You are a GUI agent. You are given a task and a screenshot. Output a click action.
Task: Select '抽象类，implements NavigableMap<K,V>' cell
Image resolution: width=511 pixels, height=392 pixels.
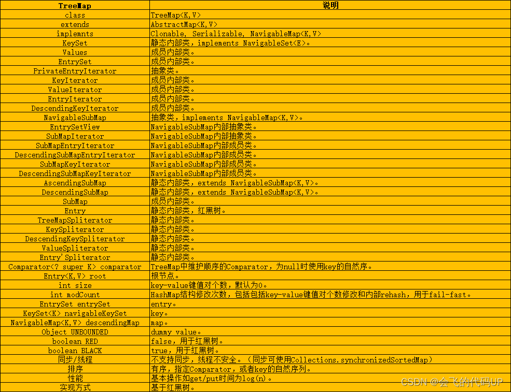pyautogui.click(x=330, y=118)
